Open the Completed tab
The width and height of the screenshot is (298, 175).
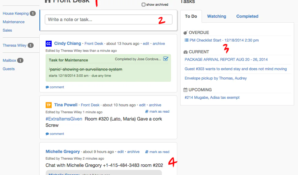point(247,16)
